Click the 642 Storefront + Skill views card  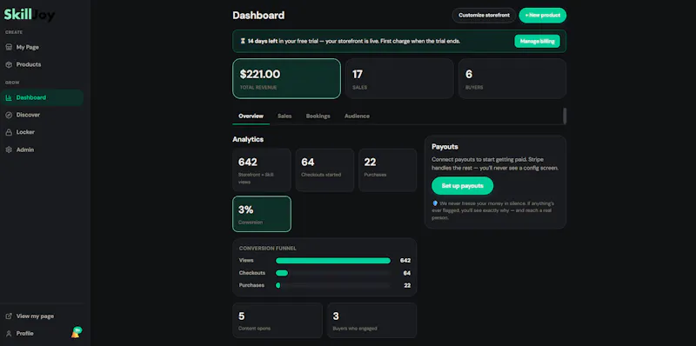pos(262,170)
